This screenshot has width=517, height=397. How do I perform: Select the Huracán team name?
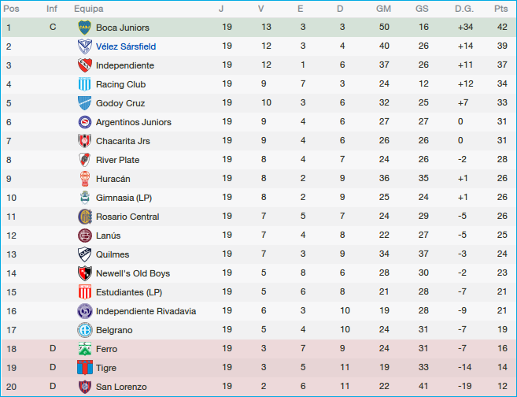point(113,179)
